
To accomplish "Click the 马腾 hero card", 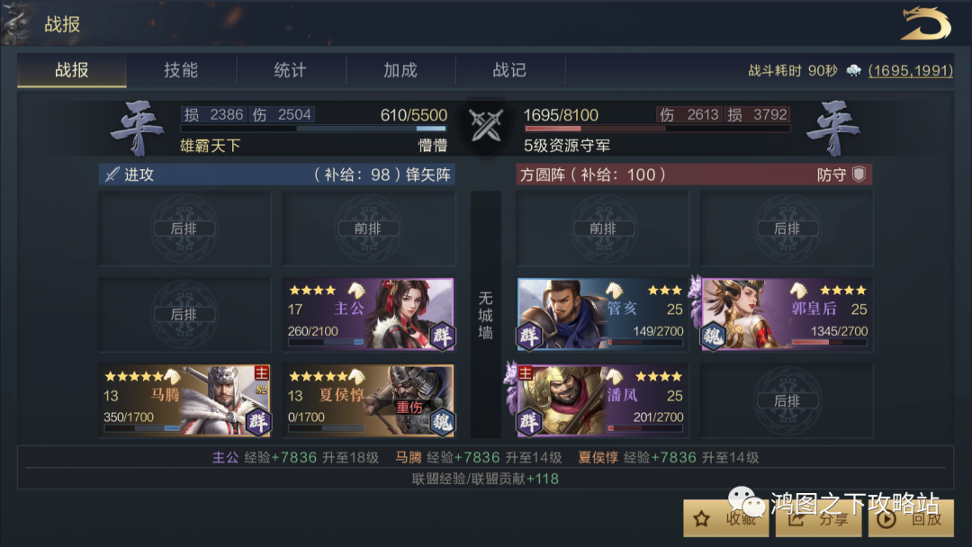I will click(184, 400).
